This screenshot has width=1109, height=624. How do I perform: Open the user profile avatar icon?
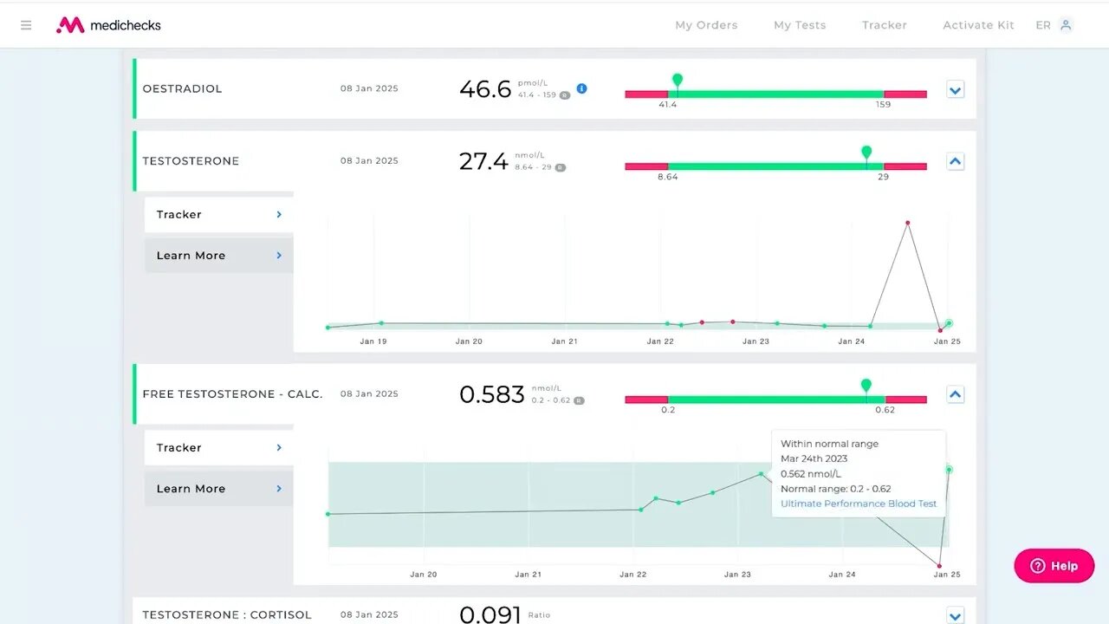coord(1066,25)
